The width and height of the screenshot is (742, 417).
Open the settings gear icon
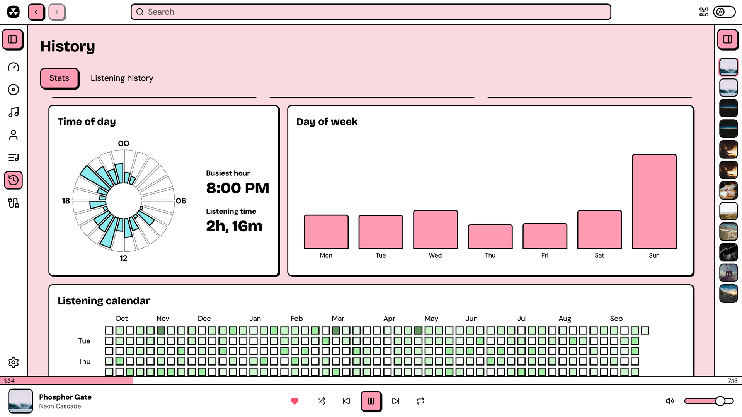click(x=14, y=362)
